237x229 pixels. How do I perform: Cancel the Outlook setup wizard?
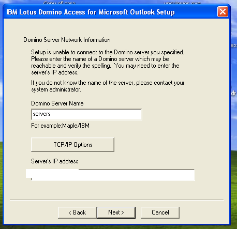[x=160, y=212]
